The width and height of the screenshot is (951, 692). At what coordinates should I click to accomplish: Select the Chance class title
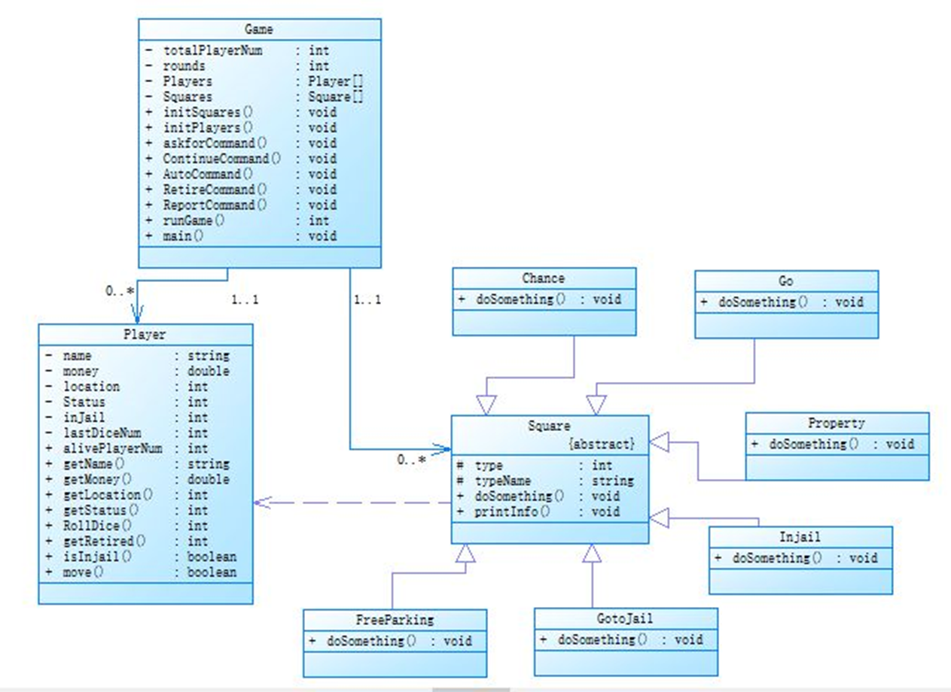coord(543,278)
